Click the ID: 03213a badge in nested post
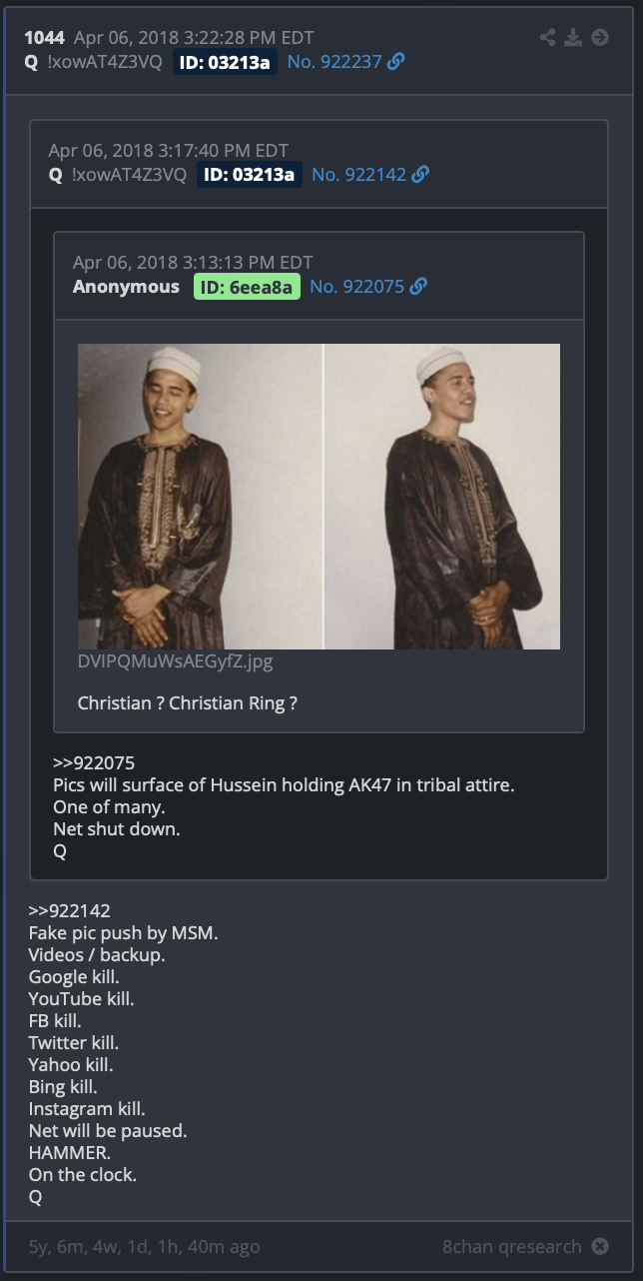643x1281 pixels. [x=250, y=175]
